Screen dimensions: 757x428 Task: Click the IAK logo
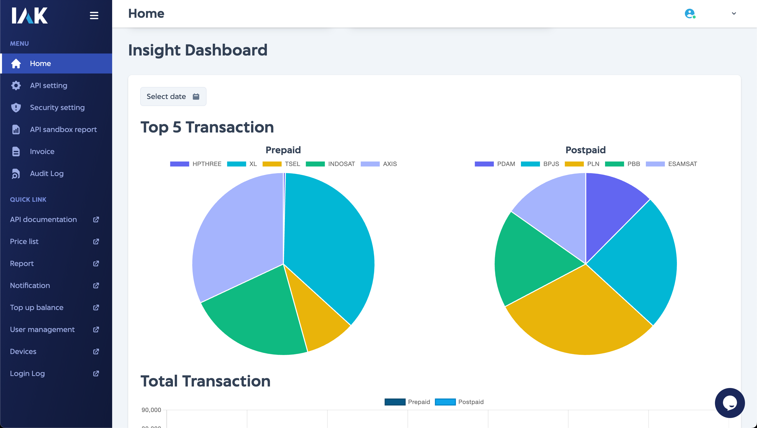30,15
